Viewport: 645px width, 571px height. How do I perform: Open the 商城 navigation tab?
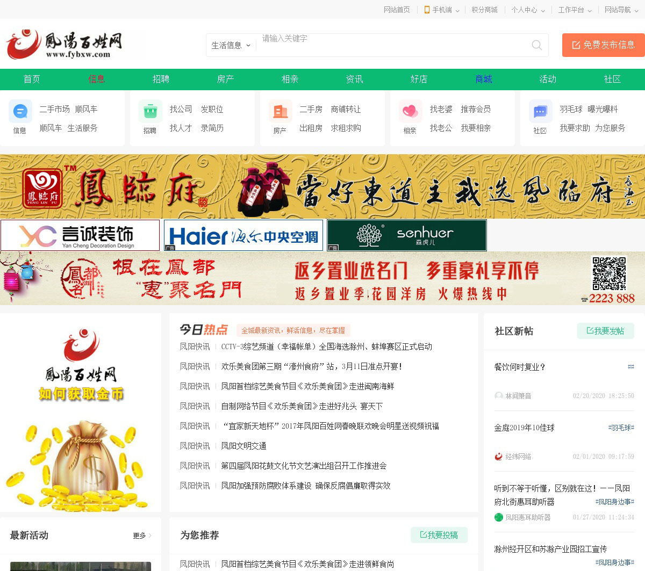pos(483,79)
